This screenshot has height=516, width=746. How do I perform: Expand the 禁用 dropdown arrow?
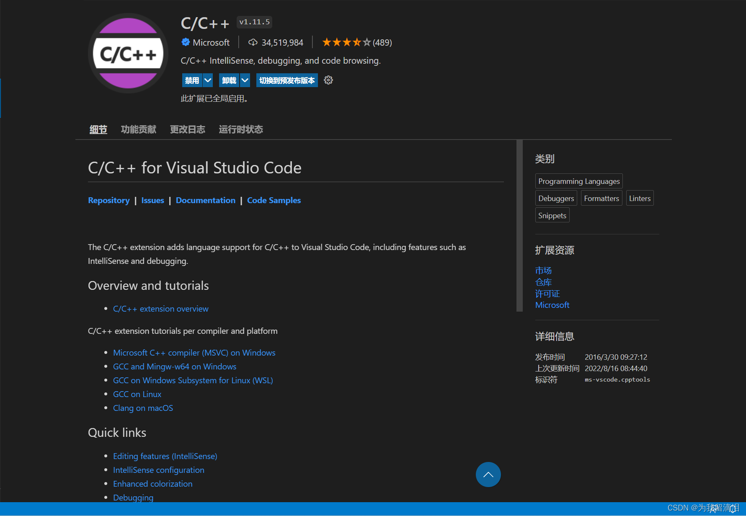(x=208, y=80)
